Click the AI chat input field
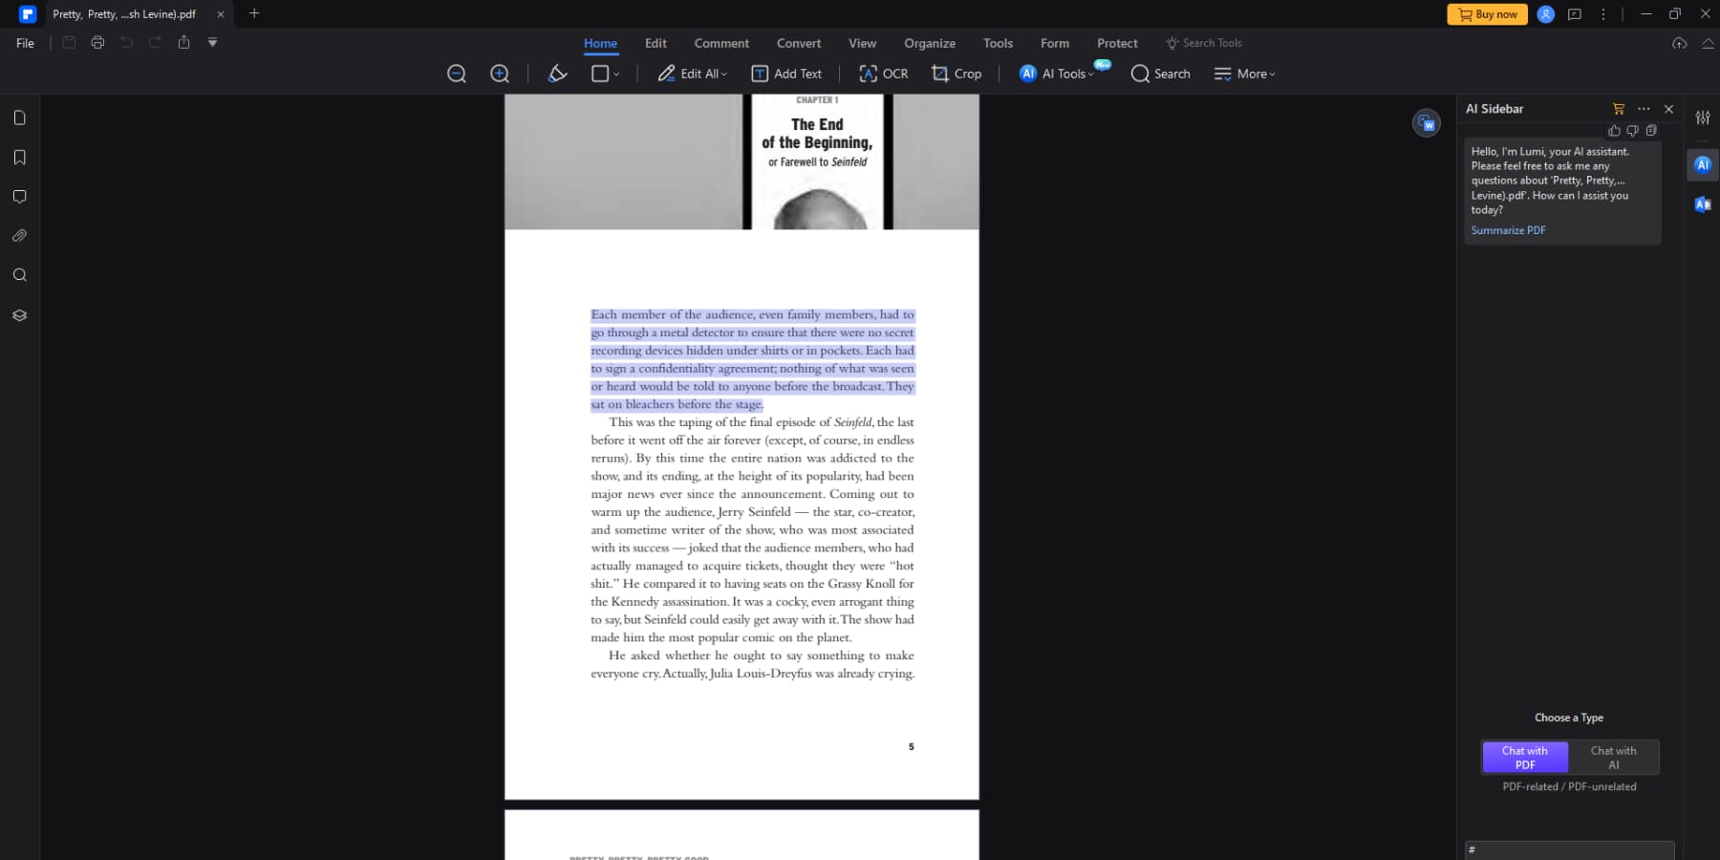This screenshot has width=1720, height=860. click(1570, 849)
